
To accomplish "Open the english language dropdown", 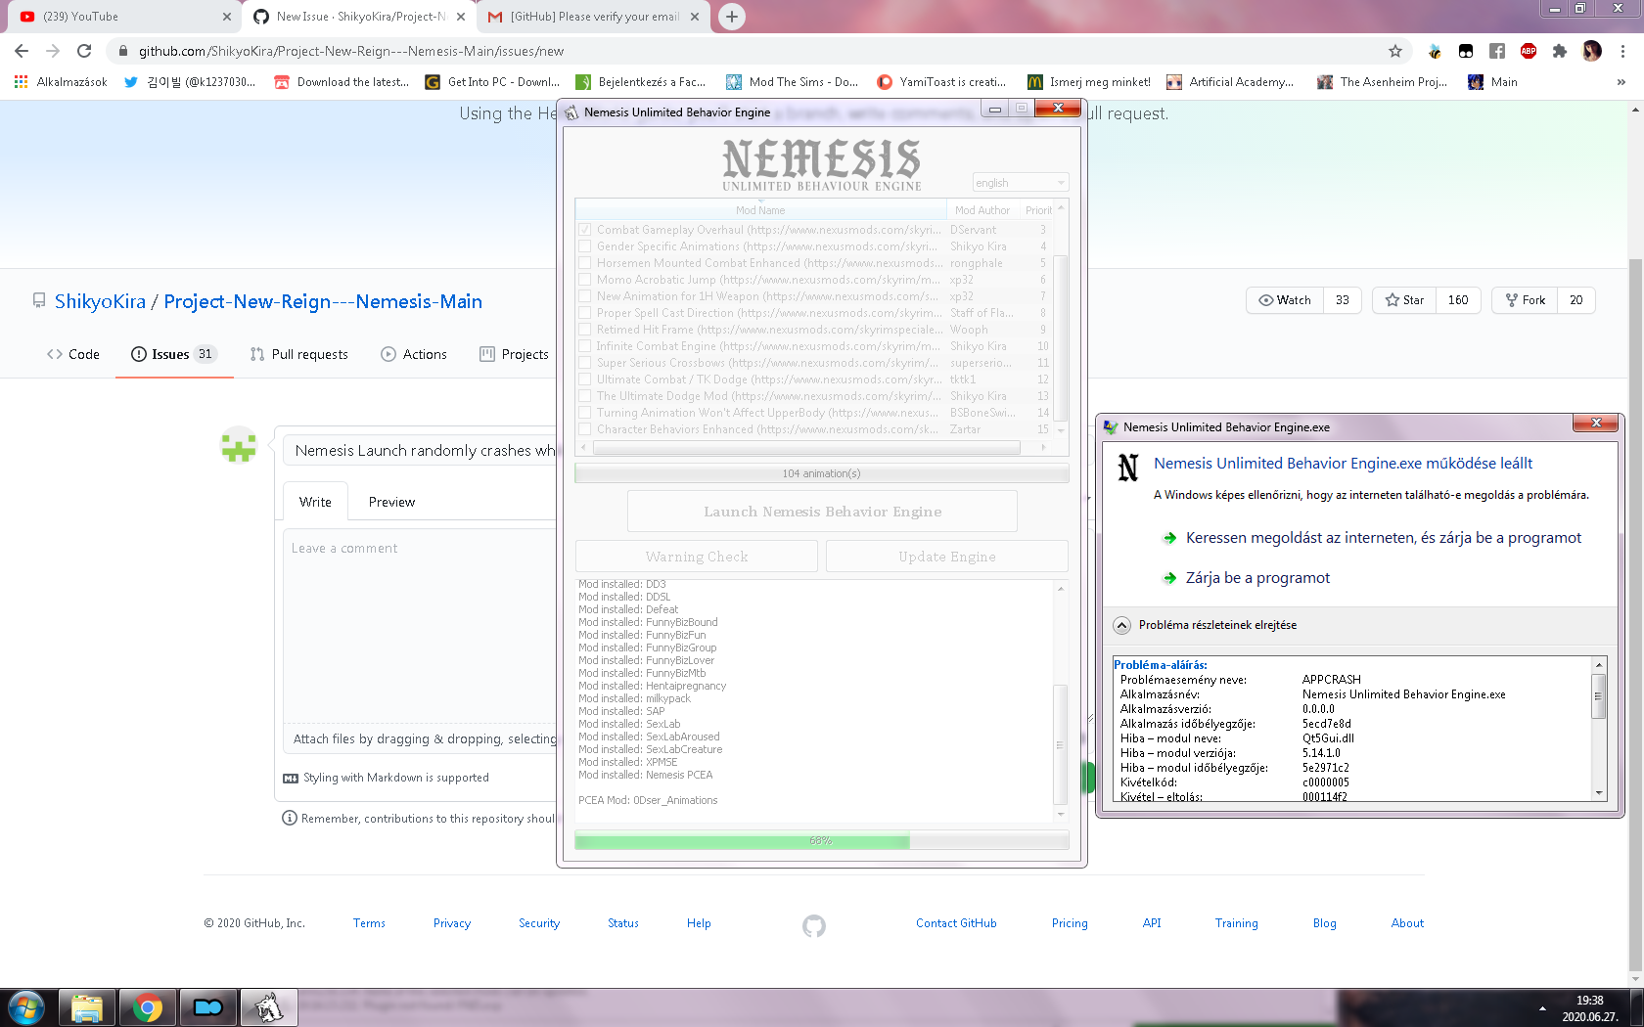I will [x=1020, y=183].
